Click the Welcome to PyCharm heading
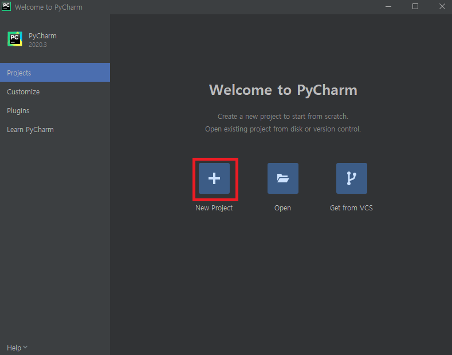The height and width of the screenshot is (355, 452). 283,90
